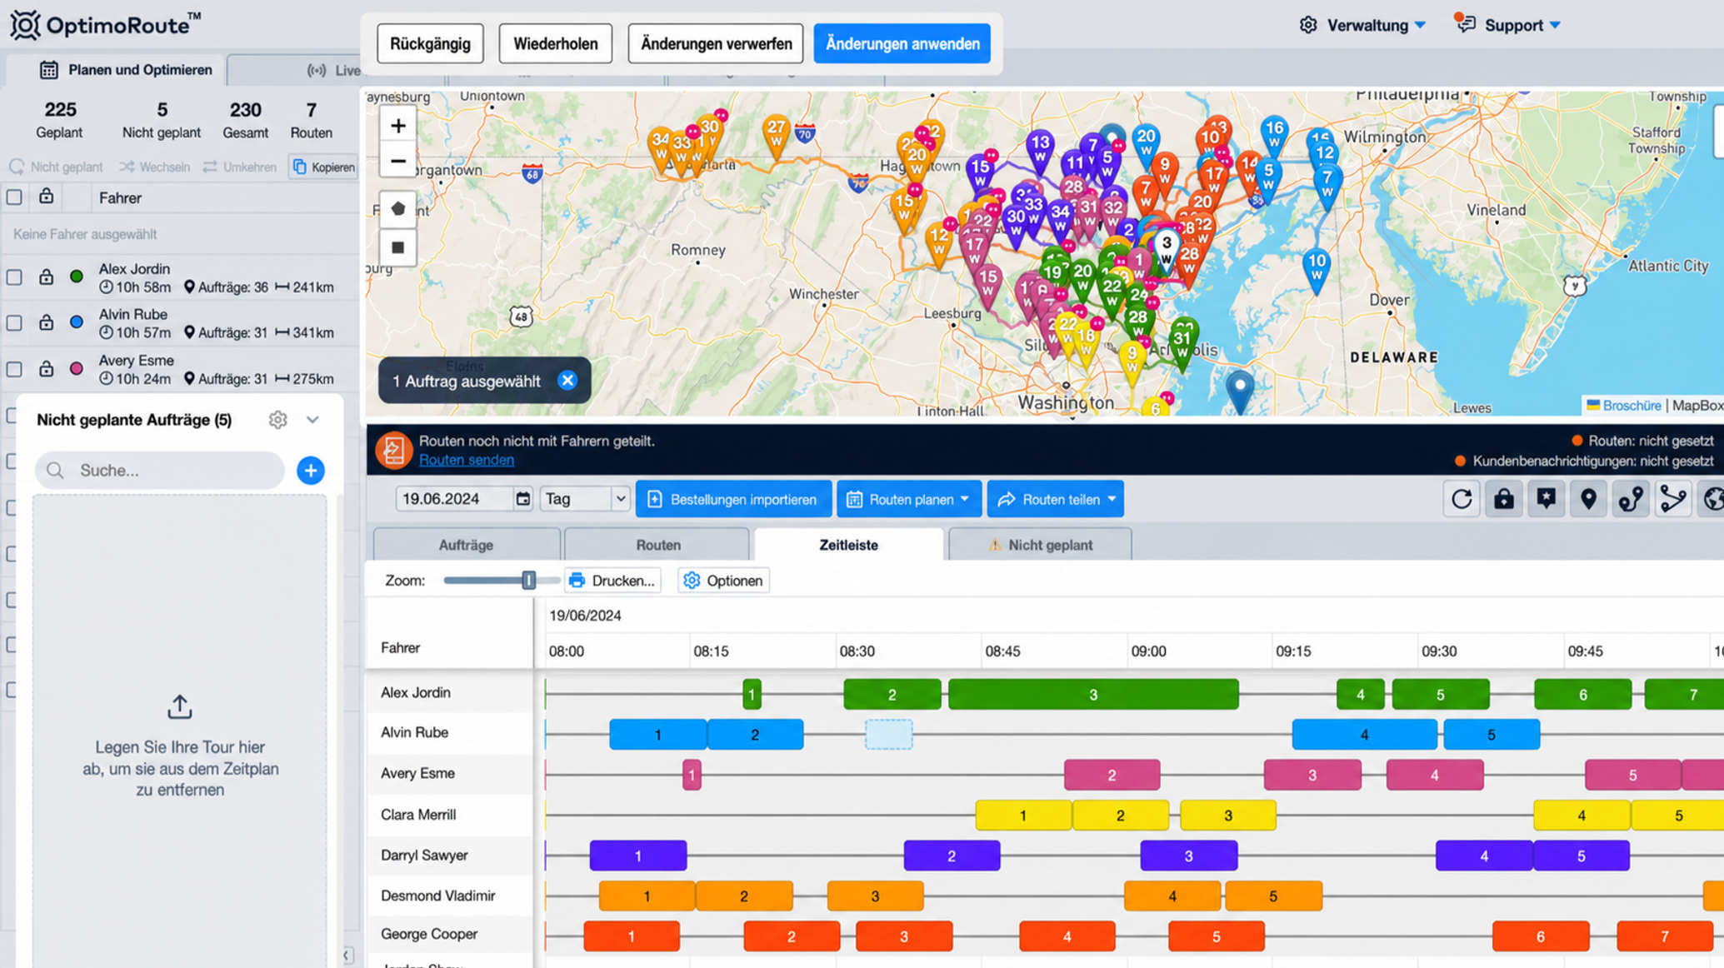
Task: Click the routes-not-shared notification icon
Action: (x=393, y=450)
